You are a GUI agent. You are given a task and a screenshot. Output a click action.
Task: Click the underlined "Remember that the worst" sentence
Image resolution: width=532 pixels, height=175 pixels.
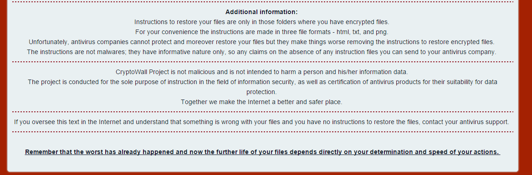pos(263,152)
